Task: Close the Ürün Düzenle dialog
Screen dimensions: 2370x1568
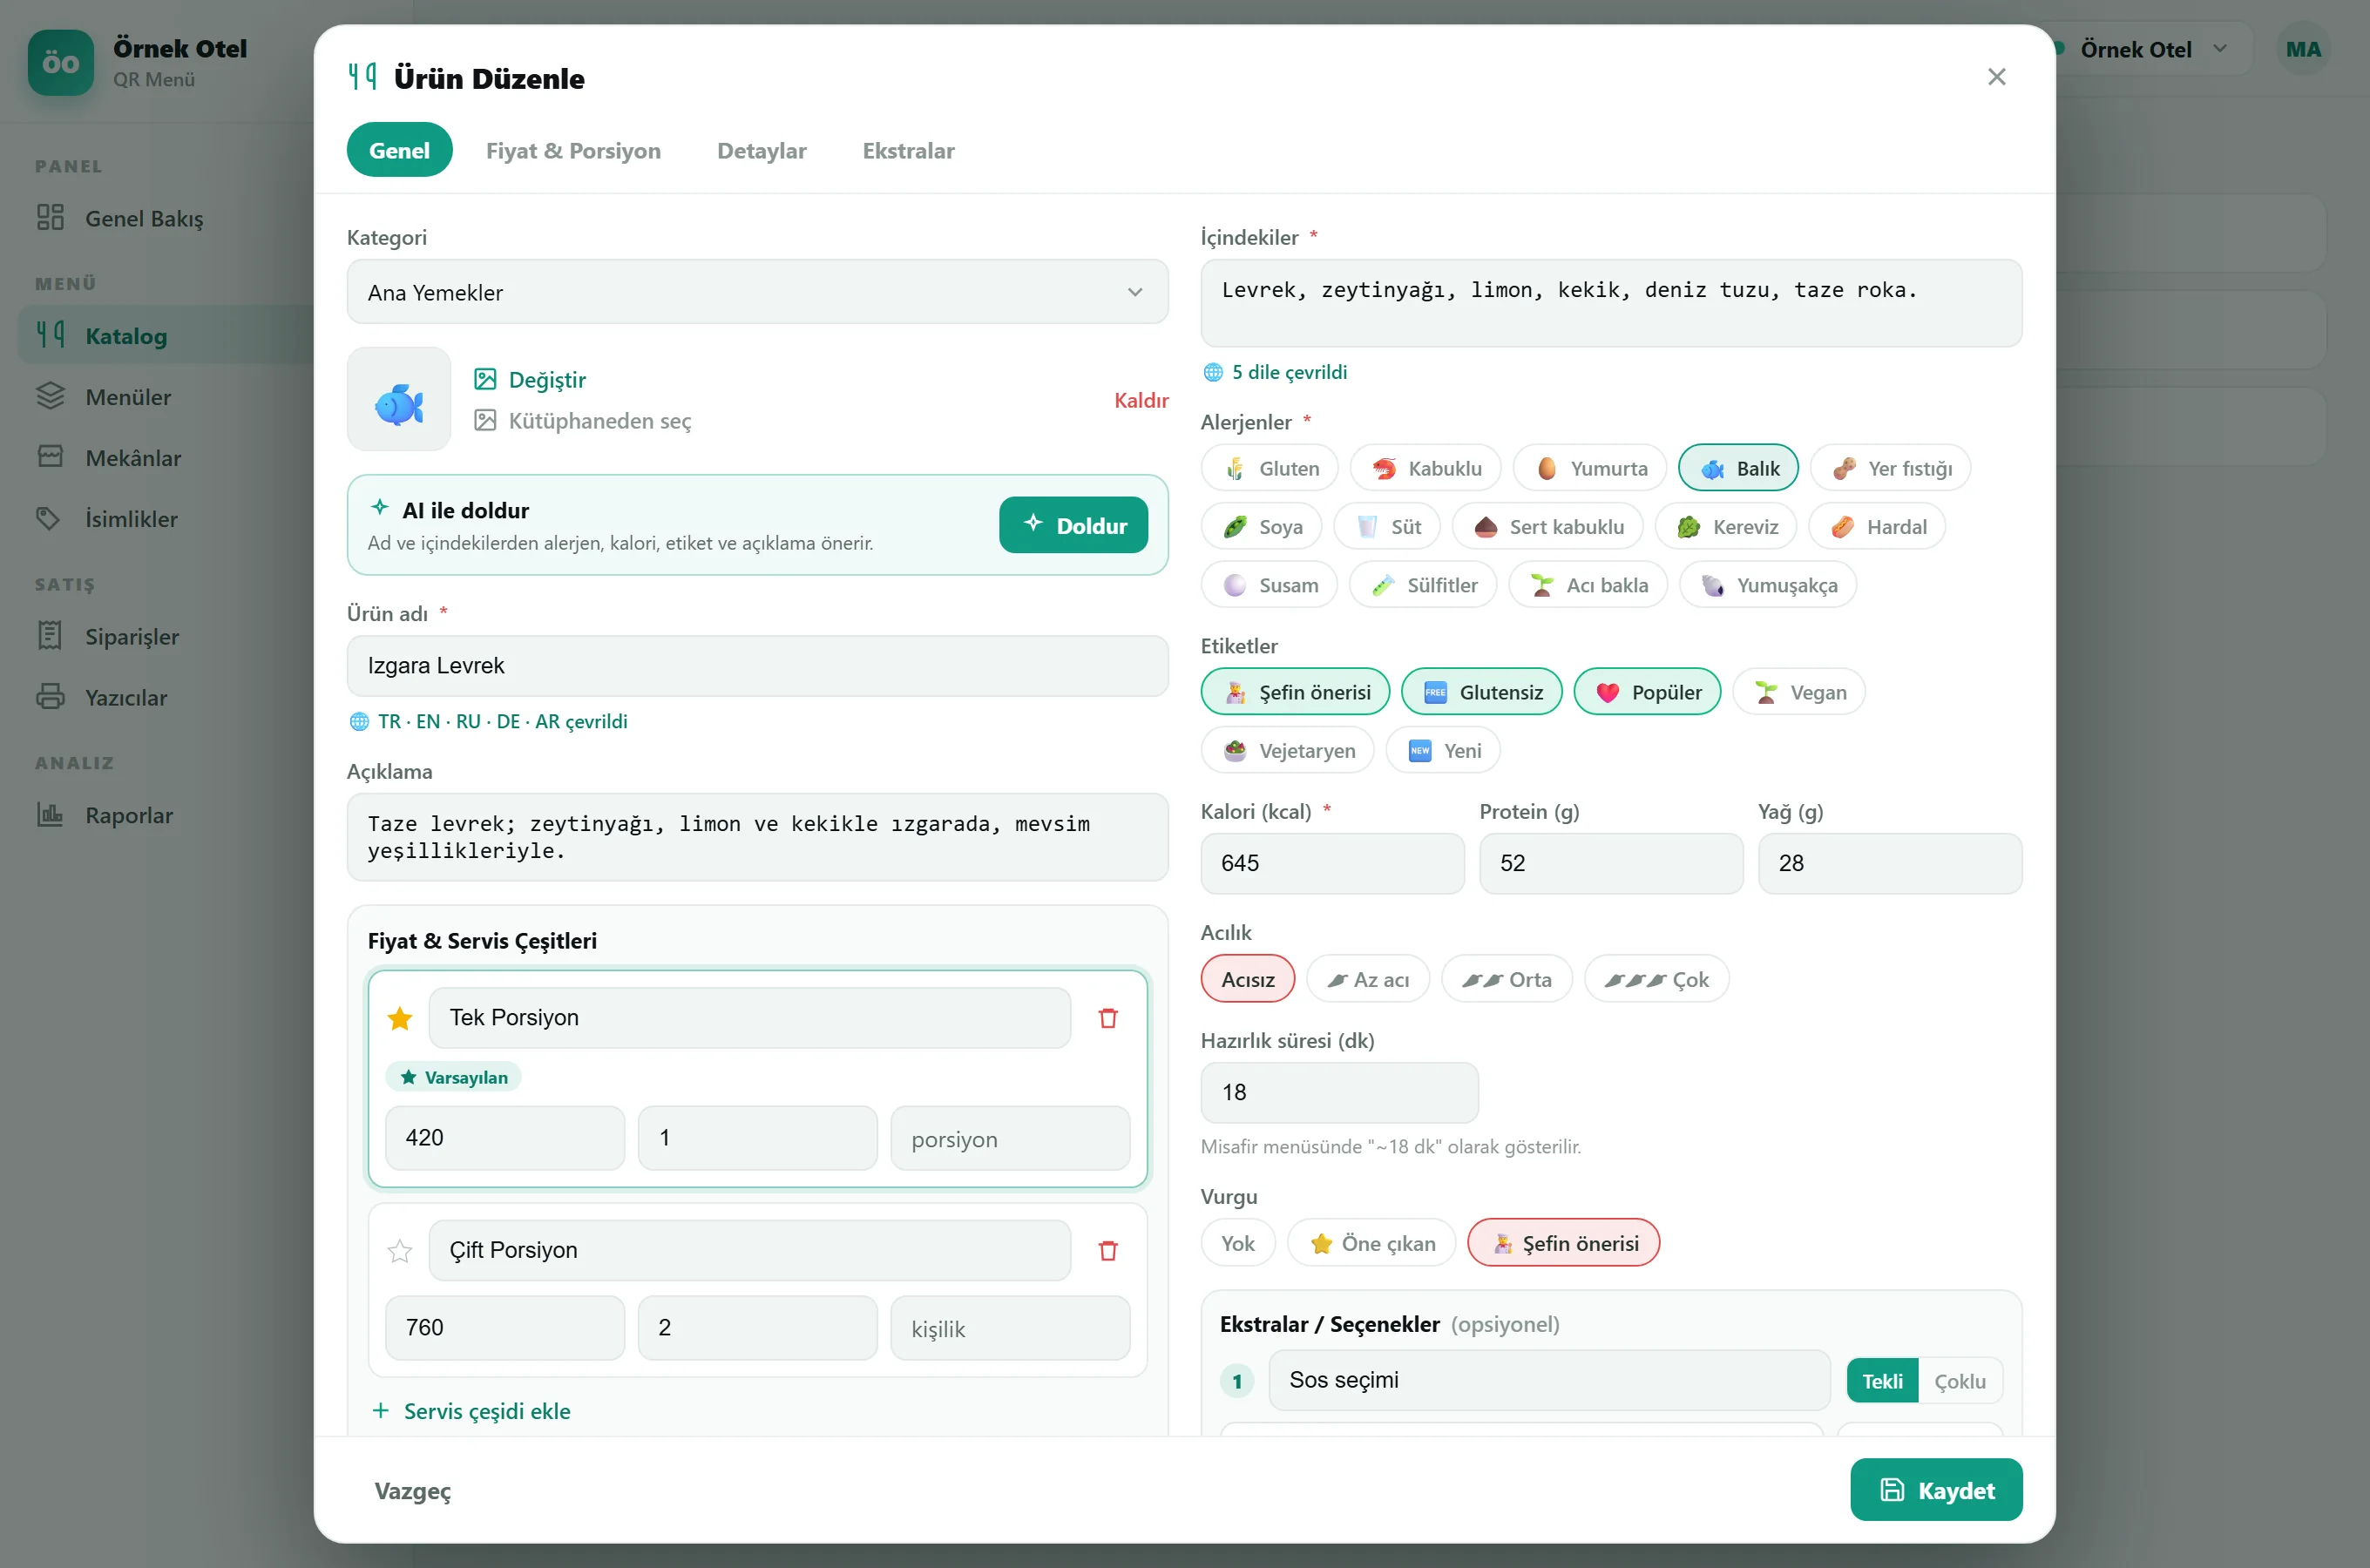Action: [x=1996, y=77]
